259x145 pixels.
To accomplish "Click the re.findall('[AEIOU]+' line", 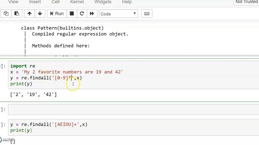I will (49, 124).
